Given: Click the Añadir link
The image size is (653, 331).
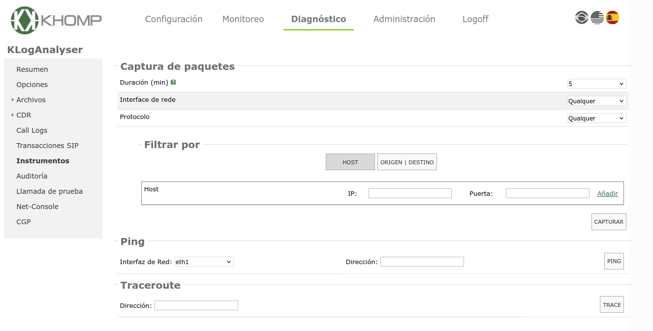Looking at the screenshot, I should point(607,194).
